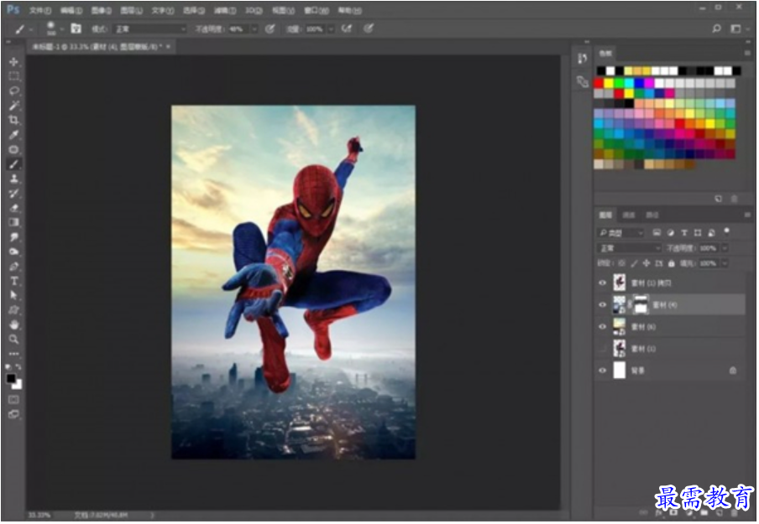Select the Eraser tool
The image size is (759, 524).
point(14,208)
